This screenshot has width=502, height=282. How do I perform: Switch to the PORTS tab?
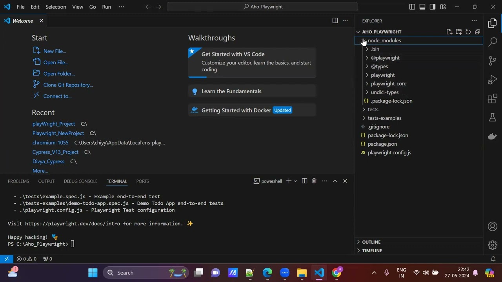coord(142,181)
